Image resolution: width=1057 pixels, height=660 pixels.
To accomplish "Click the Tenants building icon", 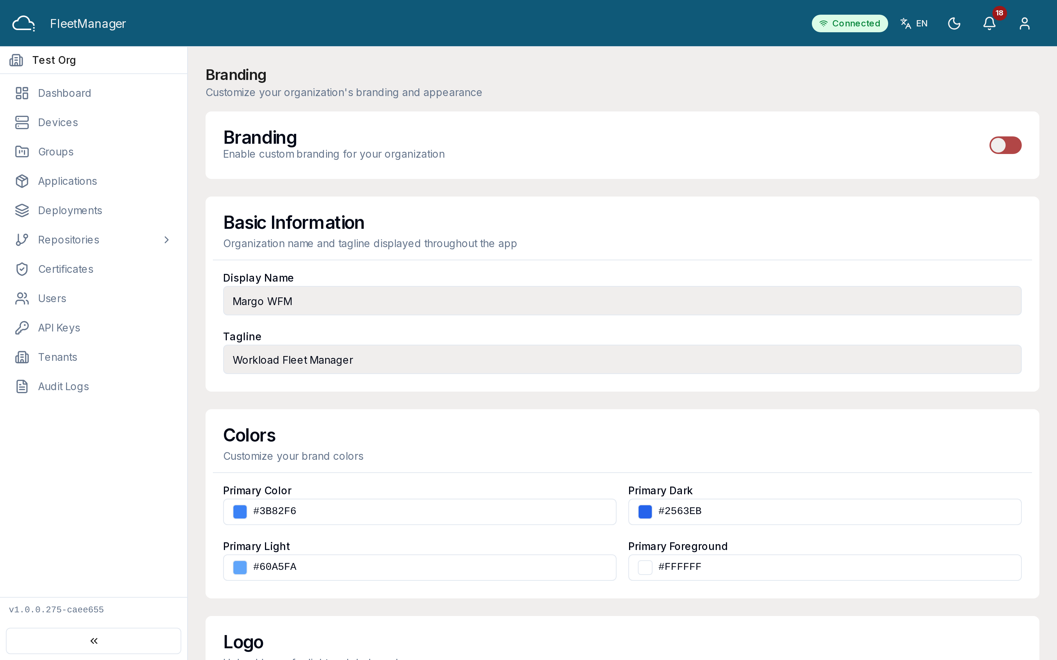I will point(22,357).
